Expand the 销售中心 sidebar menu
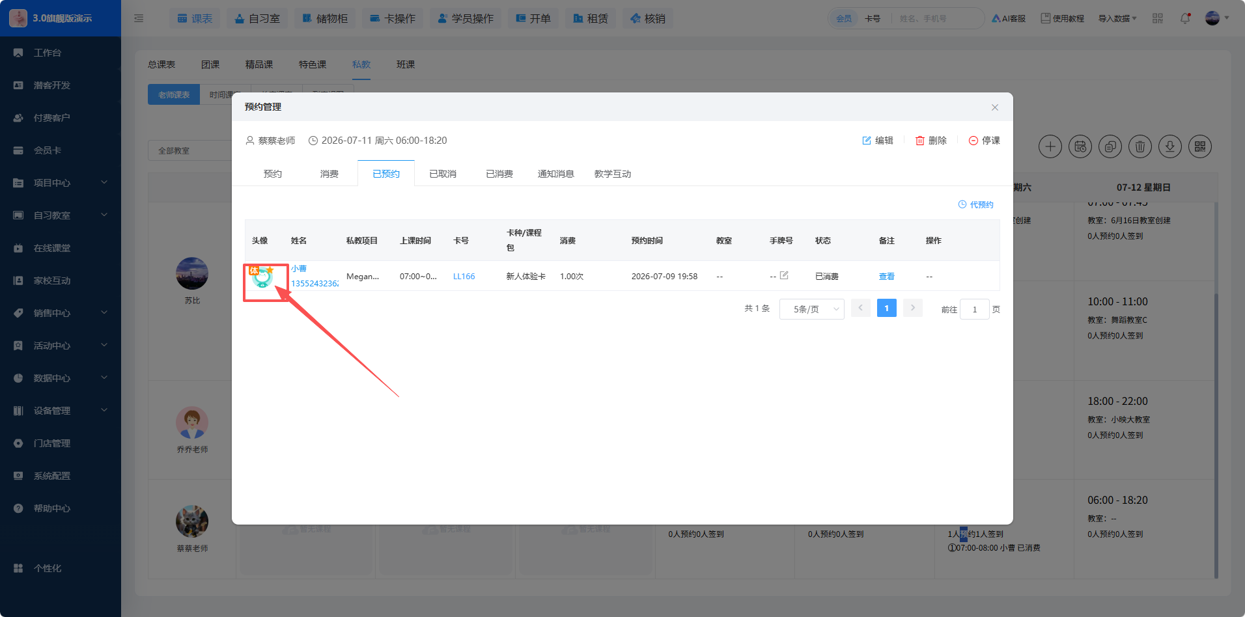This screenshot has width=1245, height=617. click(61, 313)
